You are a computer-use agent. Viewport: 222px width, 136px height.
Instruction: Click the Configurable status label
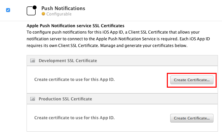click(59, 14)
